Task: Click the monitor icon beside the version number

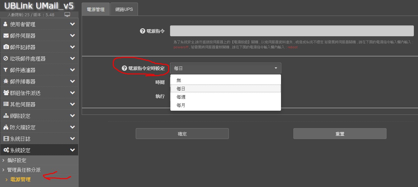Action: tap(67, 15)
